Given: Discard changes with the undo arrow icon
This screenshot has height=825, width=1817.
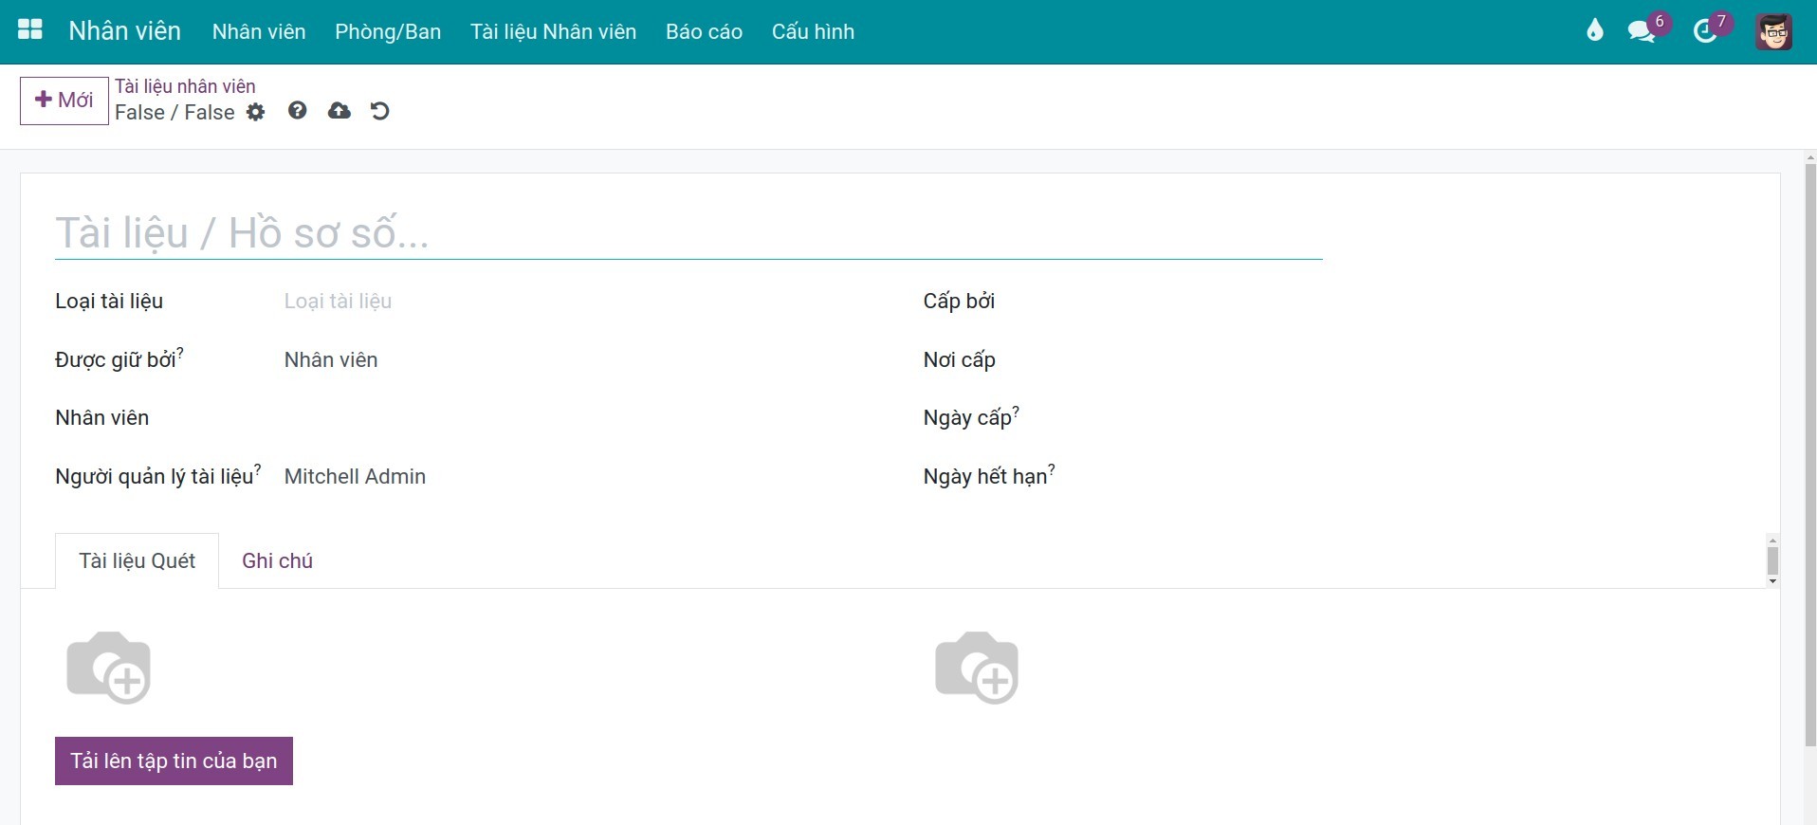Looking at the screenshot, I should [380, 111].
